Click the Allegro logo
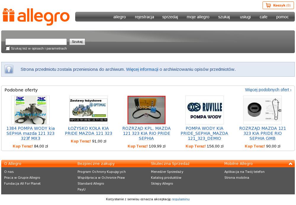This screenshot has width=296, height=205. pos(36,17)
